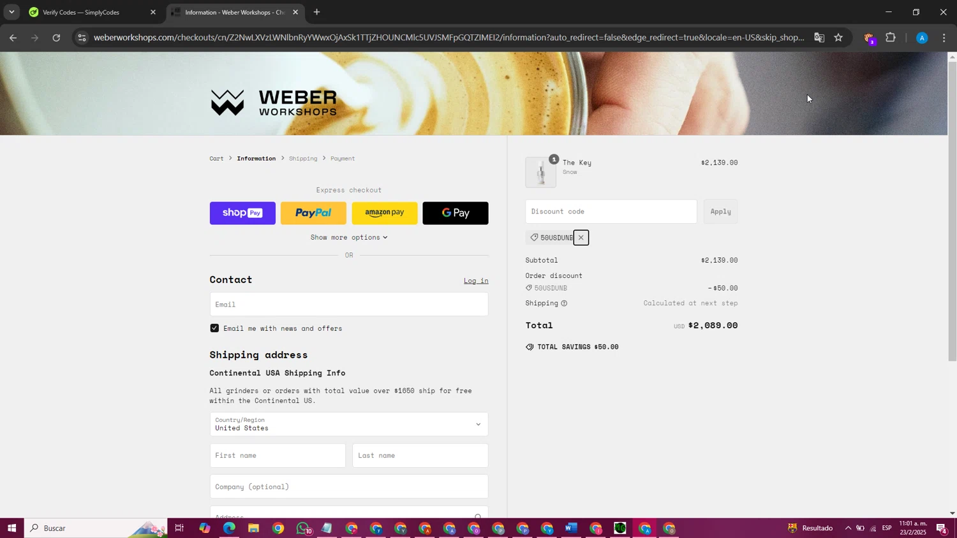
Task: Expand Show more options for express checkout
Action: click(x=349, y=237)
